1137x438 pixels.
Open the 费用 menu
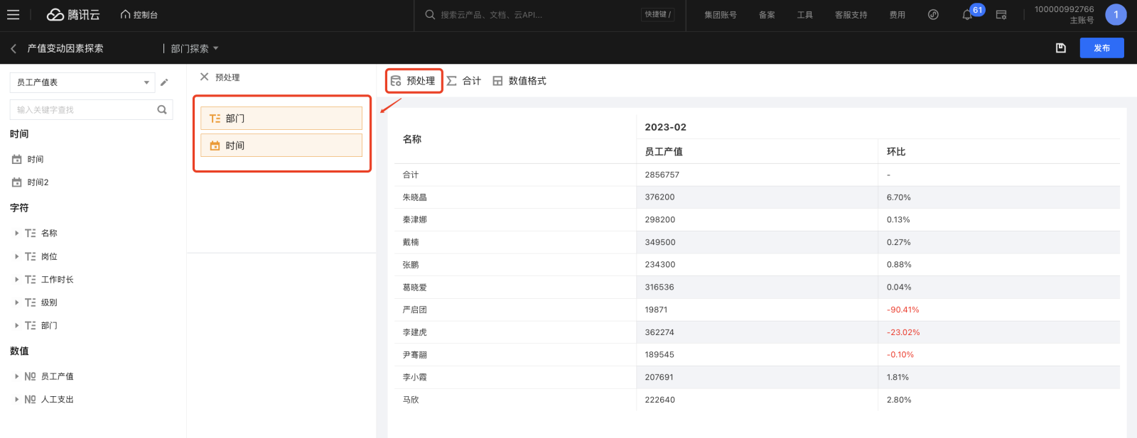[898, 14]
